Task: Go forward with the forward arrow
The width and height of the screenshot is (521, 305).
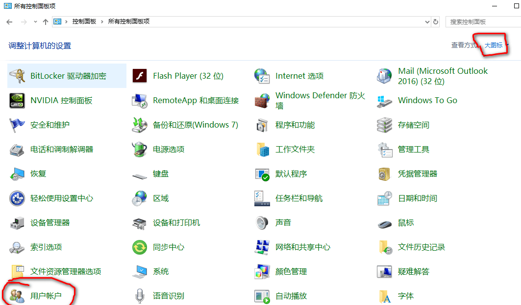Action: click(24, 22)
